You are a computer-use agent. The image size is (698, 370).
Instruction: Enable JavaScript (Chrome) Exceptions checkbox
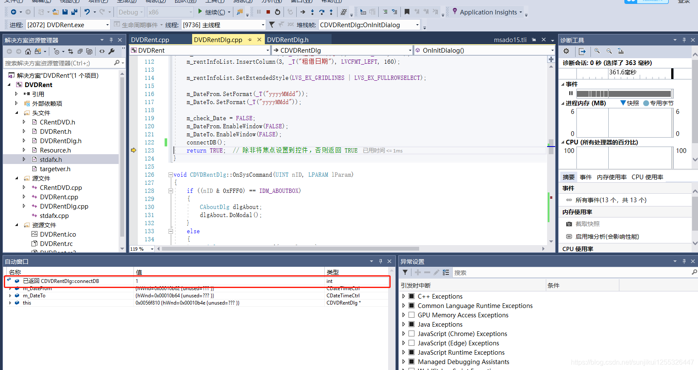pos(411,333)
